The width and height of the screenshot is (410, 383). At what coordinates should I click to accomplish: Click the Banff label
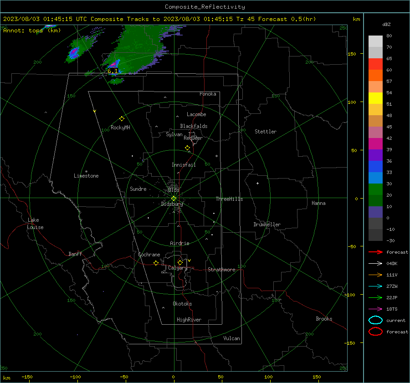click(x=75, y=254)
